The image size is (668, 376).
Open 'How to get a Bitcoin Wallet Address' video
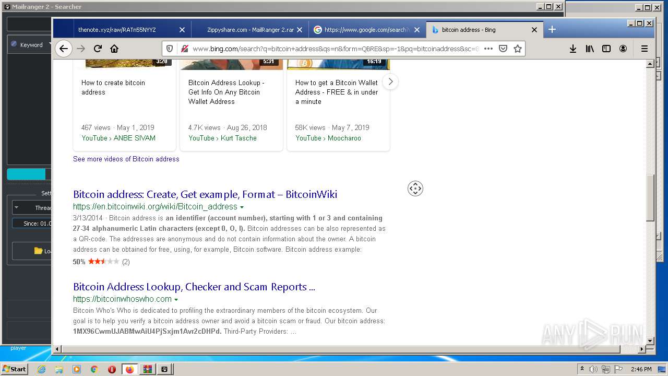click(x=337, y=92)
